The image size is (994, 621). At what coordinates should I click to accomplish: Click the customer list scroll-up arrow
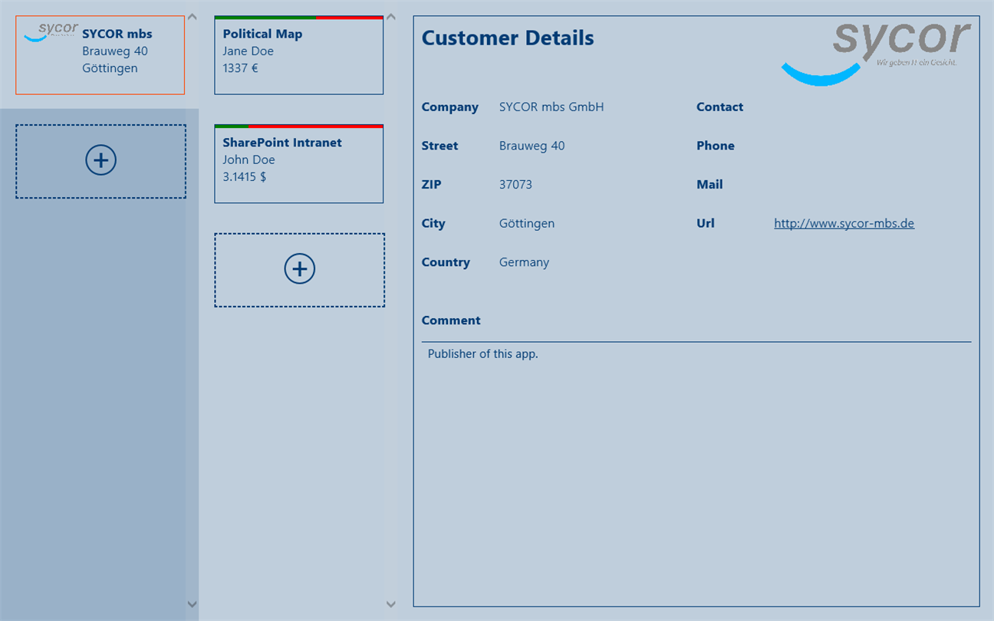[x=192, y=16]
